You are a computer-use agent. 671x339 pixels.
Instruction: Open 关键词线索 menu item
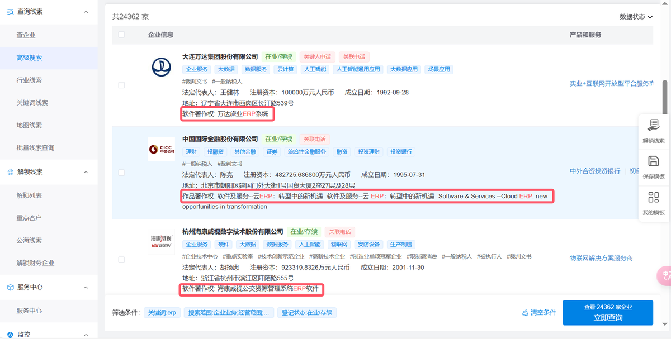32,103
